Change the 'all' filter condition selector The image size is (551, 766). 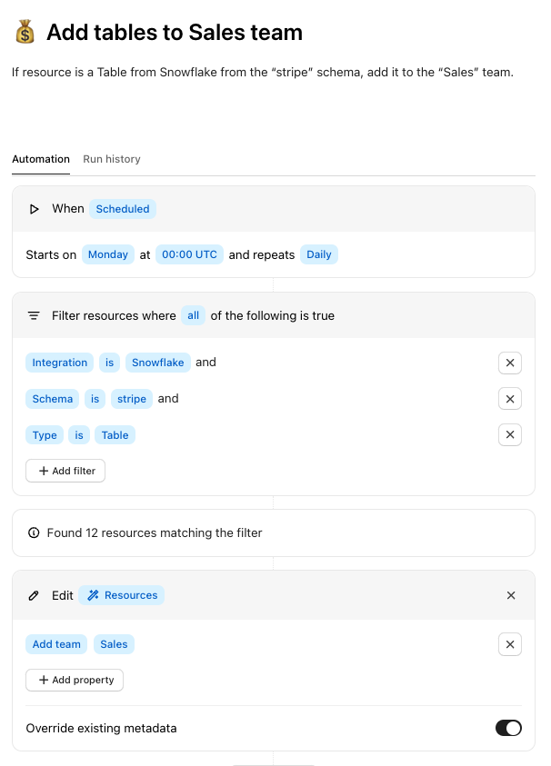[193, 315]
